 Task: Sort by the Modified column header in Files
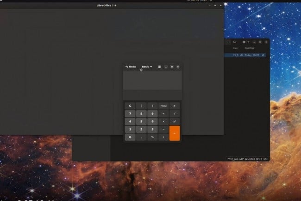tap(250, 48)
